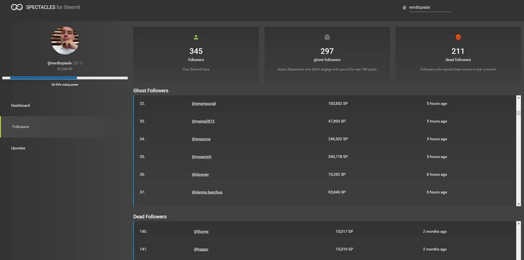Click the Ghost Followers section heading
524x260 pixels.
click(x=151, y=90)
